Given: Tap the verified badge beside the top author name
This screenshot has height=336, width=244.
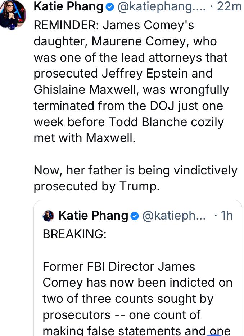Looking at the screenshot, I should [111, 7].
